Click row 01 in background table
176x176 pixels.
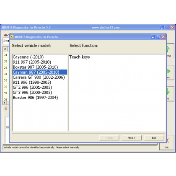[x=5, y=55]
